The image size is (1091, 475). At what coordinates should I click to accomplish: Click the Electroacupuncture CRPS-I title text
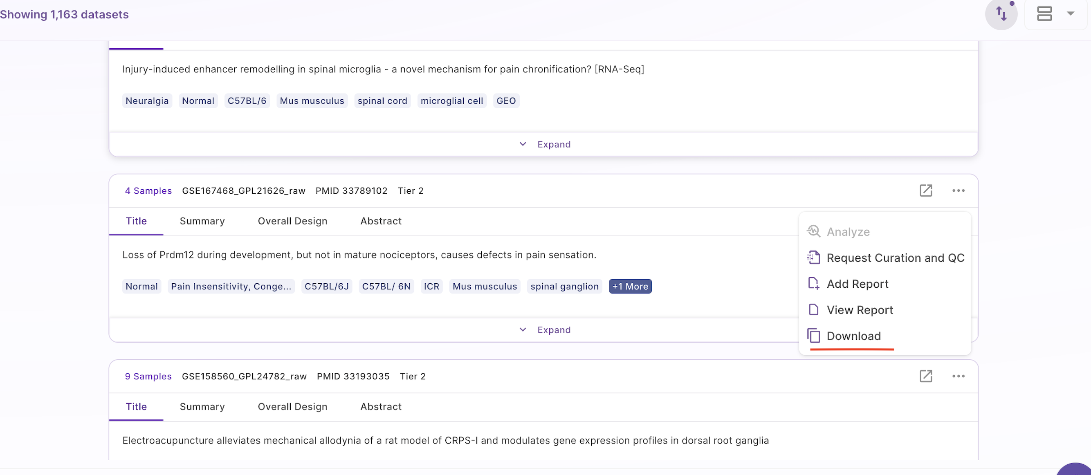point(445,440)
